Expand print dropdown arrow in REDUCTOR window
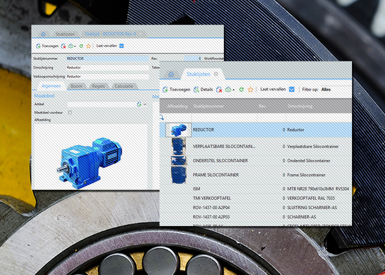Image resolution: width=385 pixels, height=275 pixels. point(75,46)
